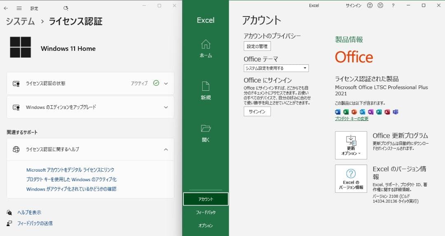This screenshot has height=236, width=445.
Task: Click the New document icon in Excel
Action: coord(206,86)
